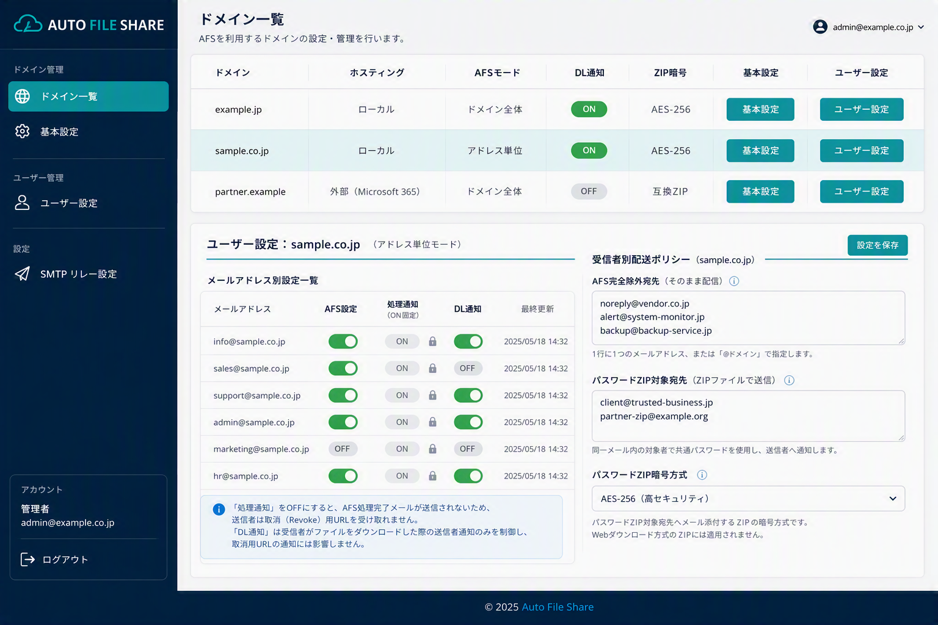Image resolution: width=938 pixels, height=625 pixels.
Task: Click the lock icon in info@sample.co.jp row
Action: (432, 341)
